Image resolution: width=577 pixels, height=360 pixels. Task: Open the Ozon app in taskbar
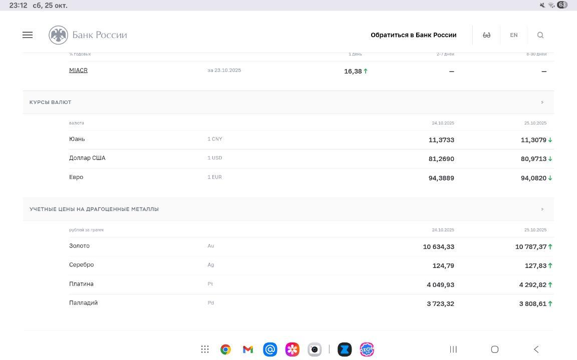pos(367,349)
